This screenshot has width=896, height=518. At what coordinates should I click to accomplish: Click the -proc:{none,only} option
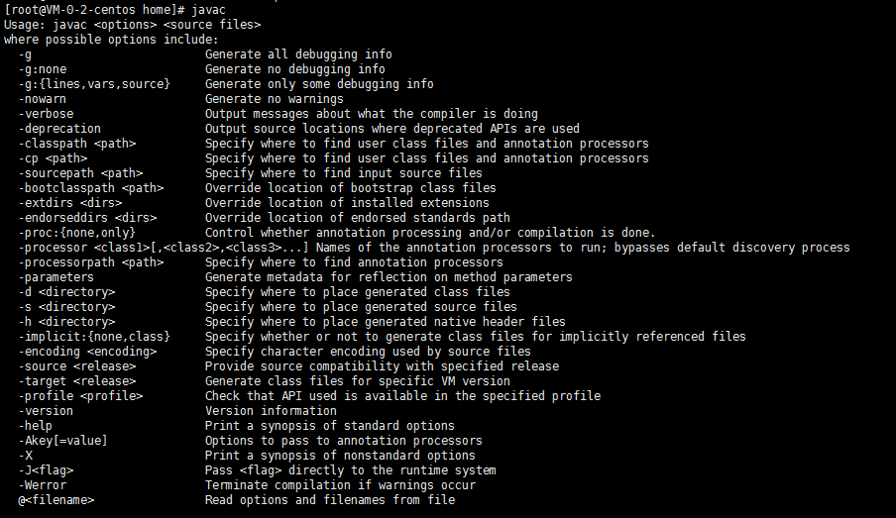pos(77,233)
